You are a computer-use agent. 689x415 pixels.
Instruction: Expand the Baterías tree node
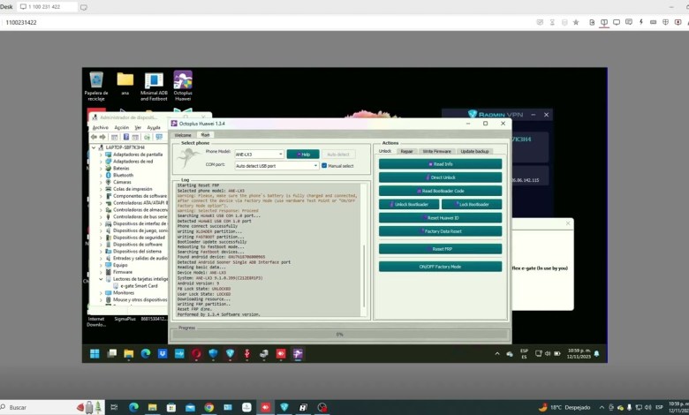point(102,168)
